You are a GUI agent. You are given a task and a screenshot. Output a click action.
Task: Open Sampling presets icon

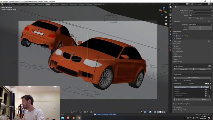[209, 21]
